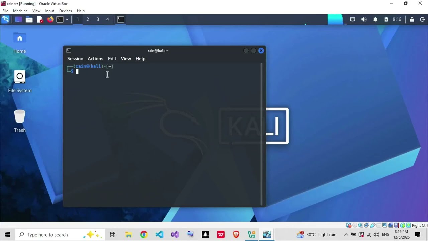The image size is (428, 241).
Task: Open VirtualBox Help menu
Action: click(x=81, y=11)
